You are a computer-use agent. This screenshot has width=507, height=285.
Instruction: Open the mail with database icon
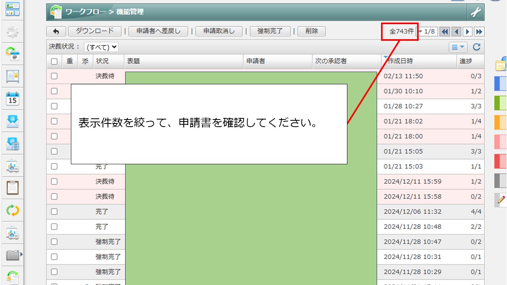pos(13,143)
